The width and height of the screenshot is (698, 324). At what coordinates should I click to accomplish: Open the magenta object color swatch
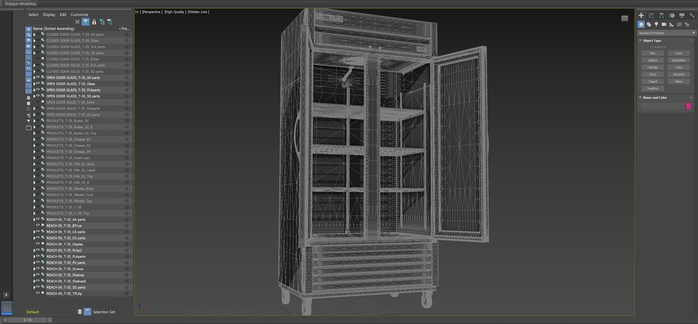(x=688, y=106)
